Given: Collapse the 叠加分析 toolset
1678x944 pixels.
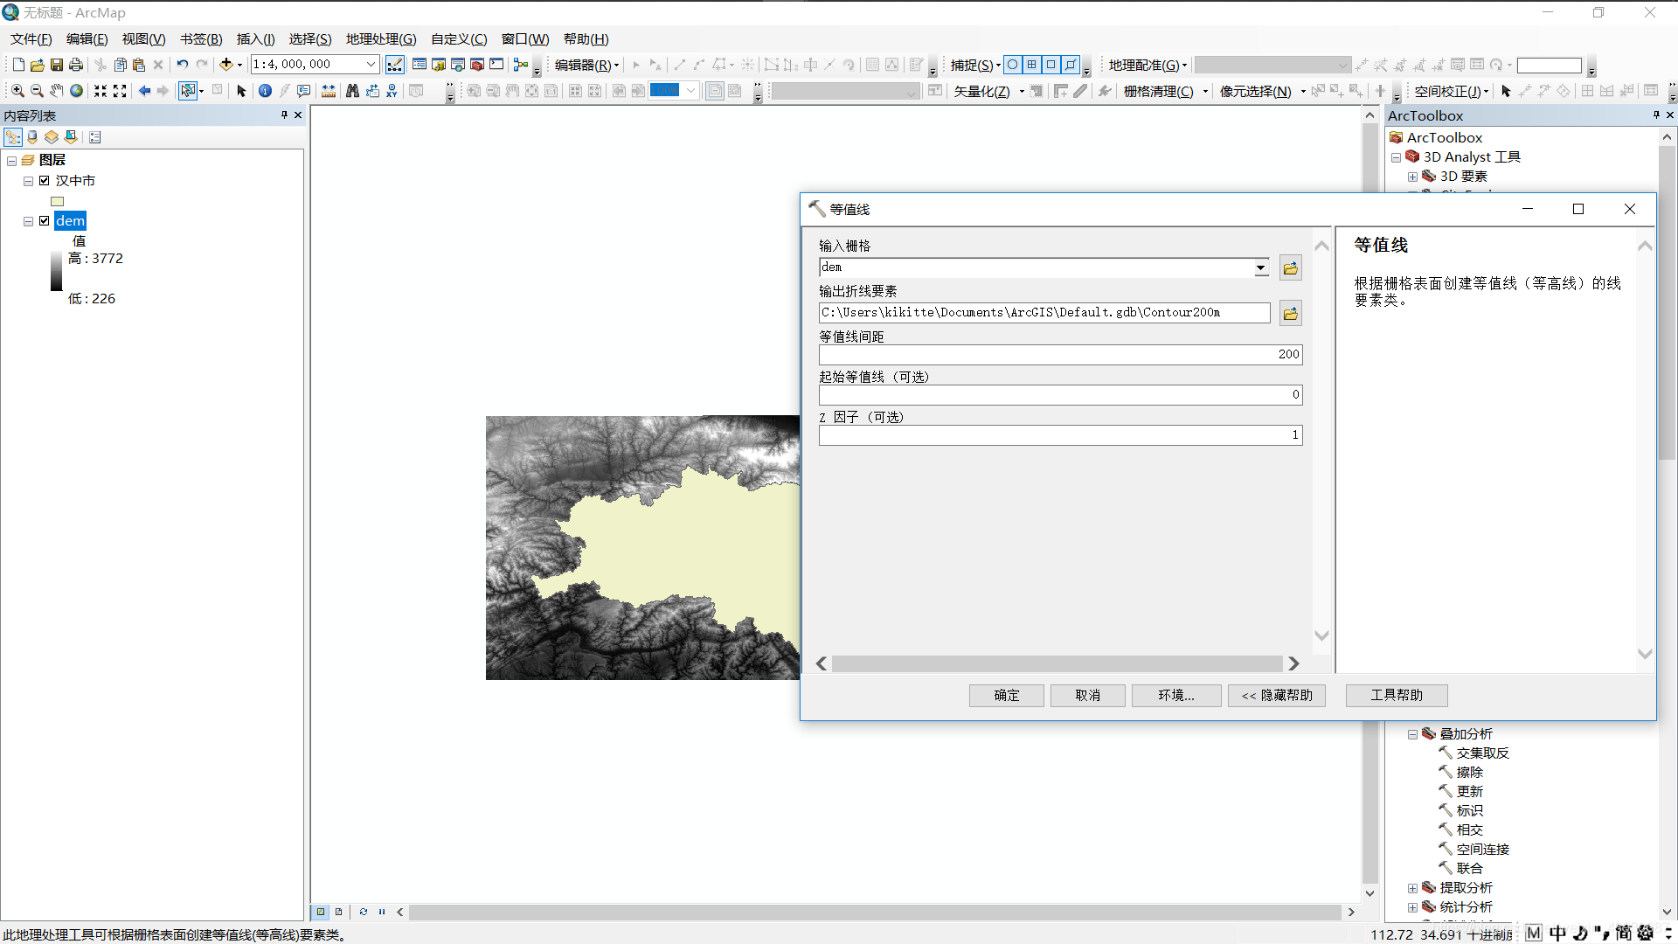Looking at the screenshot, I should pyautogui.click(x=1413, y=735).
